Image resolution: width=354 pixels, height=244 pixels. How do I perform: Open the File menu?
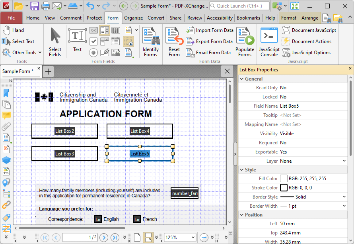pyautogui.click(x=11, y=18)
